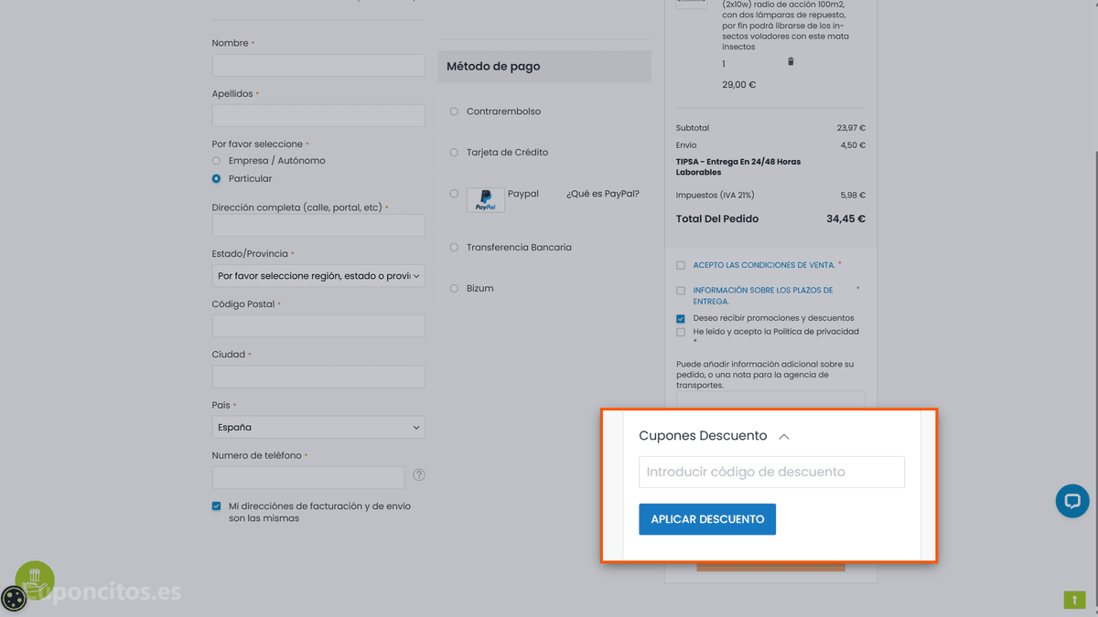This screenshot has height=617, width=1098.
Task: Open cookie preferences via the cookie icon
Action: point(15,599)
